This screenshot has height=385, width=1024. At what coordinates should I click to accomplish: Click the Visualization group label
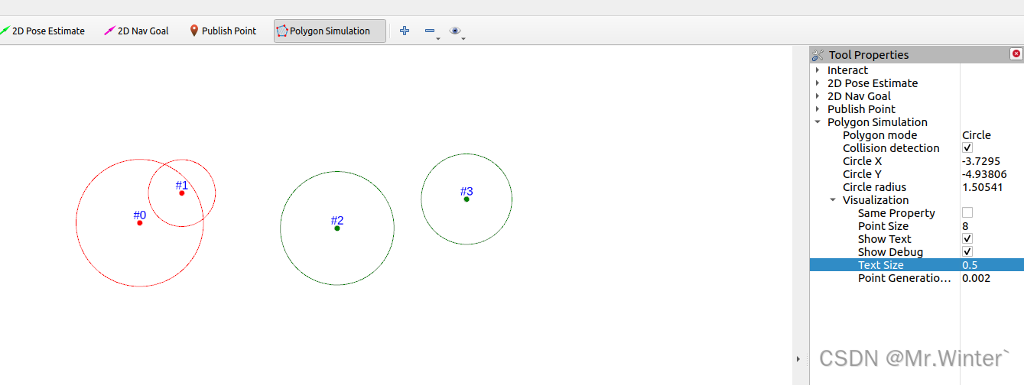pyautogui.click(x=876, y=200)
